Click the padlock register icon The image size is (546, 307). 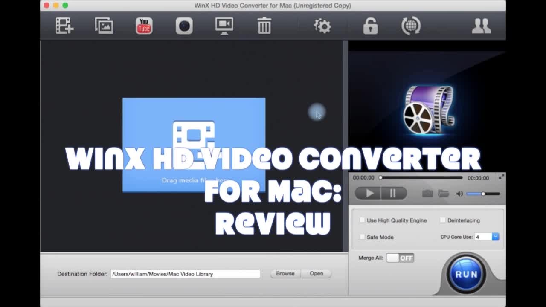click(370, 26)
